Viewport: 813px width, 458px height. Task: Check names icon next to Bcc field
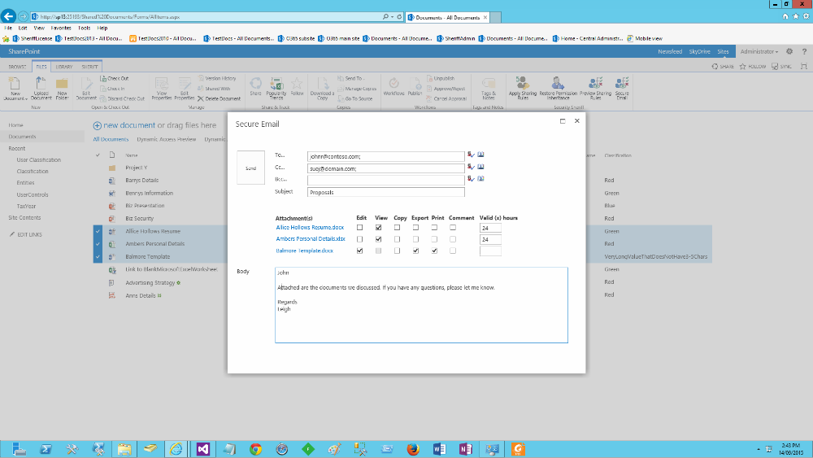471,178
